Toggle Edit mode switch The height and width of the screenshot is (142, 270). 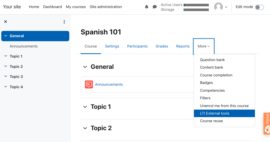coord(259,7)
